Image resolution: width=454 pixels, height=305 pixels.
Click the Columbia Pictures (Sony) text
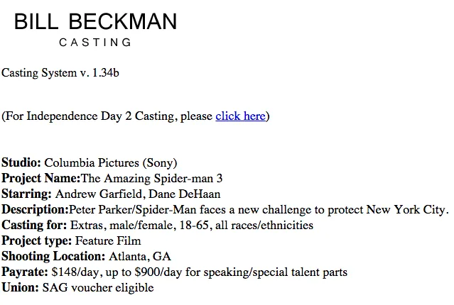click(x=111, y=163)
